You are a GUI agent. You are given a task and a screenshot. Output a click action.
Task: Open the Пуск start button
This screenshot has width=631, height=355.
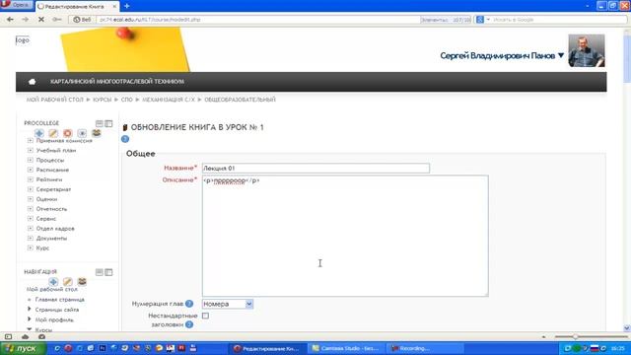click(x=23, y=348)
